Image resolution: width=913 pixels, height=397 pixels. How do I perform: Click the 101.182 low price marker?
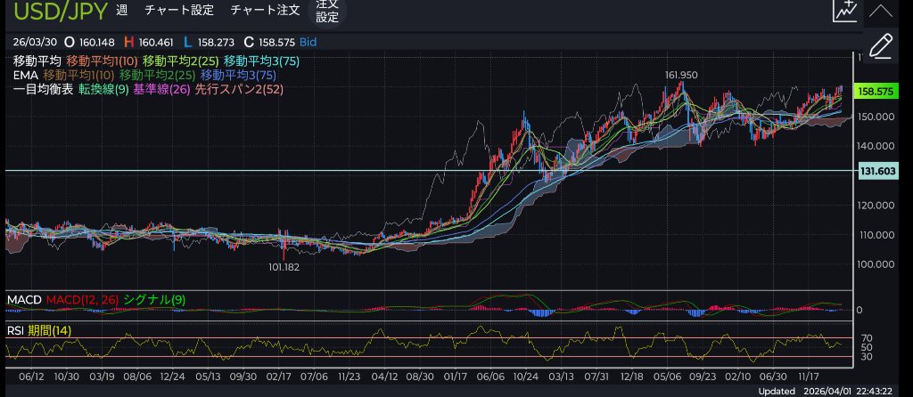[x=285, y=266]
